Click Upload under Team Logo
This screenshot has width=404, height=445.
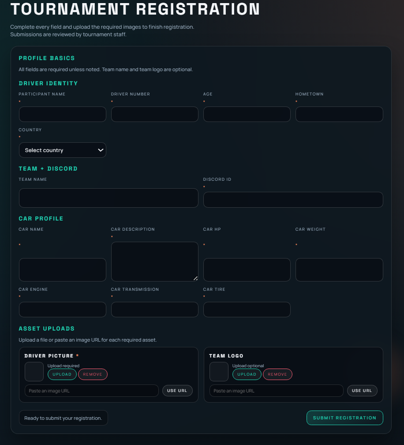coord(247,374)
